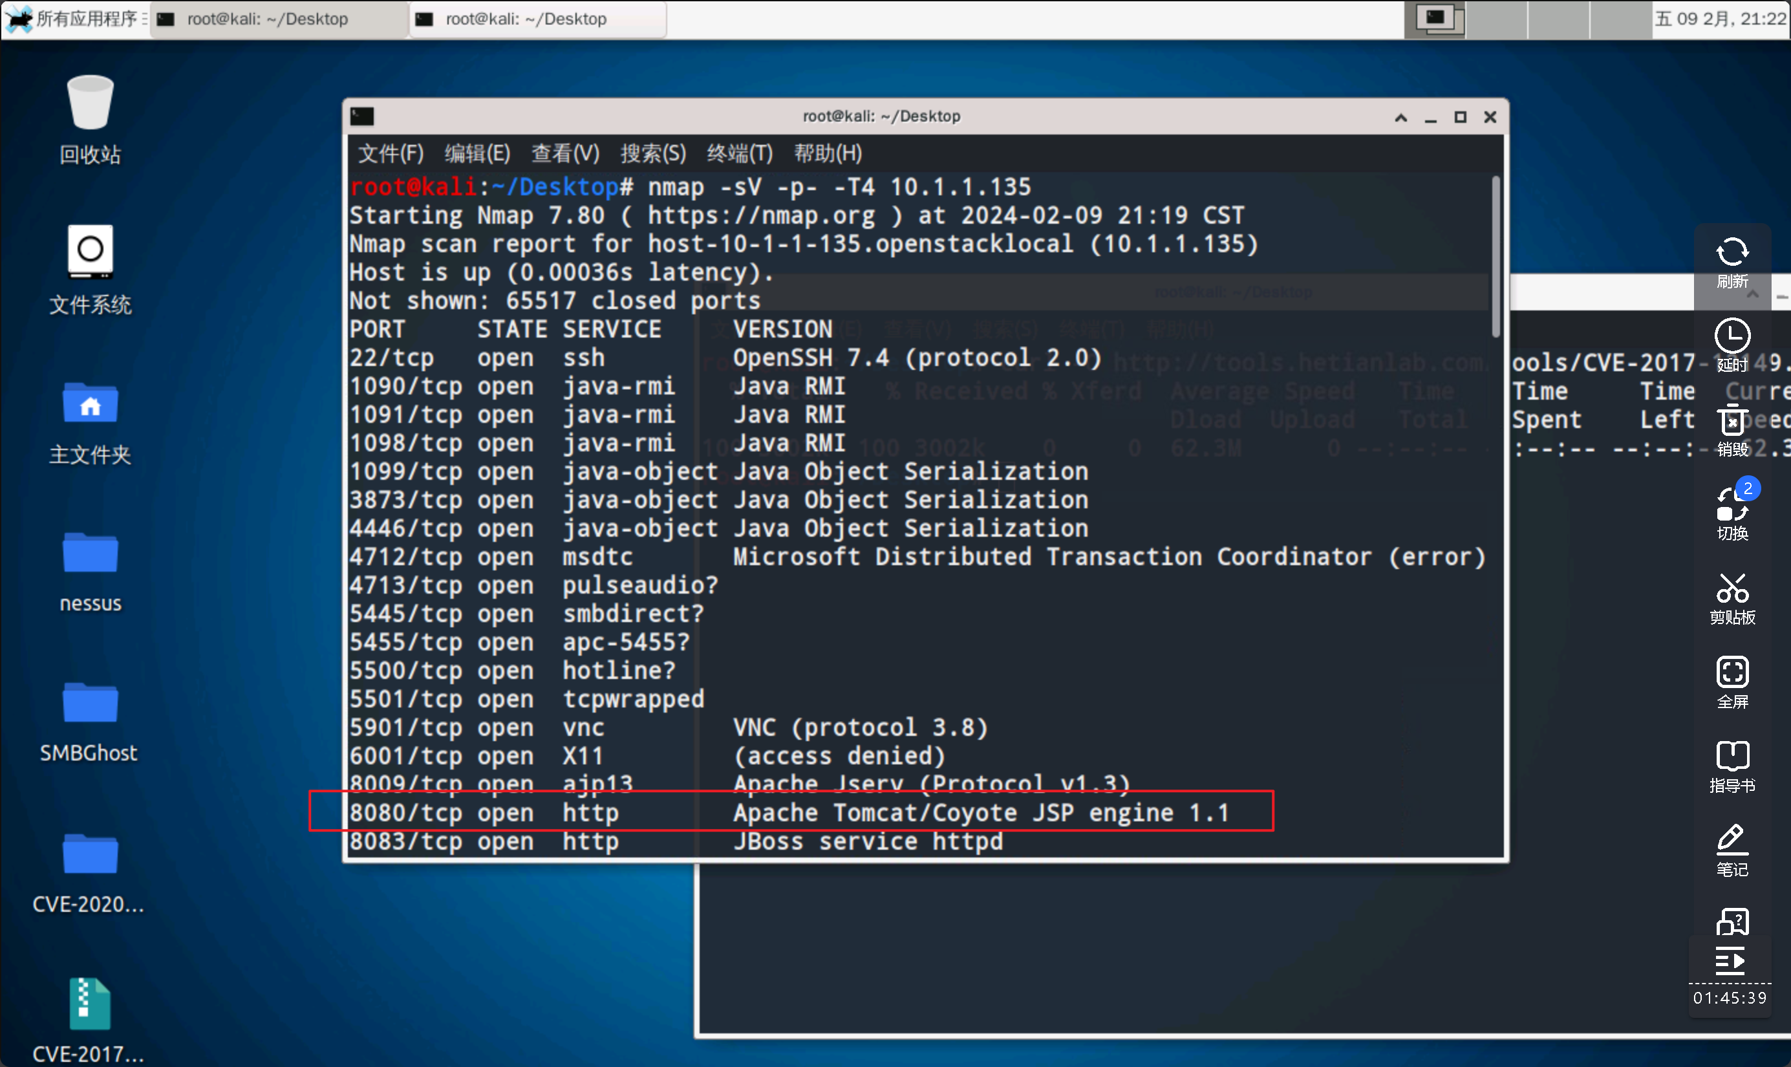Screen dimensions: 1791x1067
Task: Enter fullscreen with the 全屏 icon
Action: tap(1732, 673)
